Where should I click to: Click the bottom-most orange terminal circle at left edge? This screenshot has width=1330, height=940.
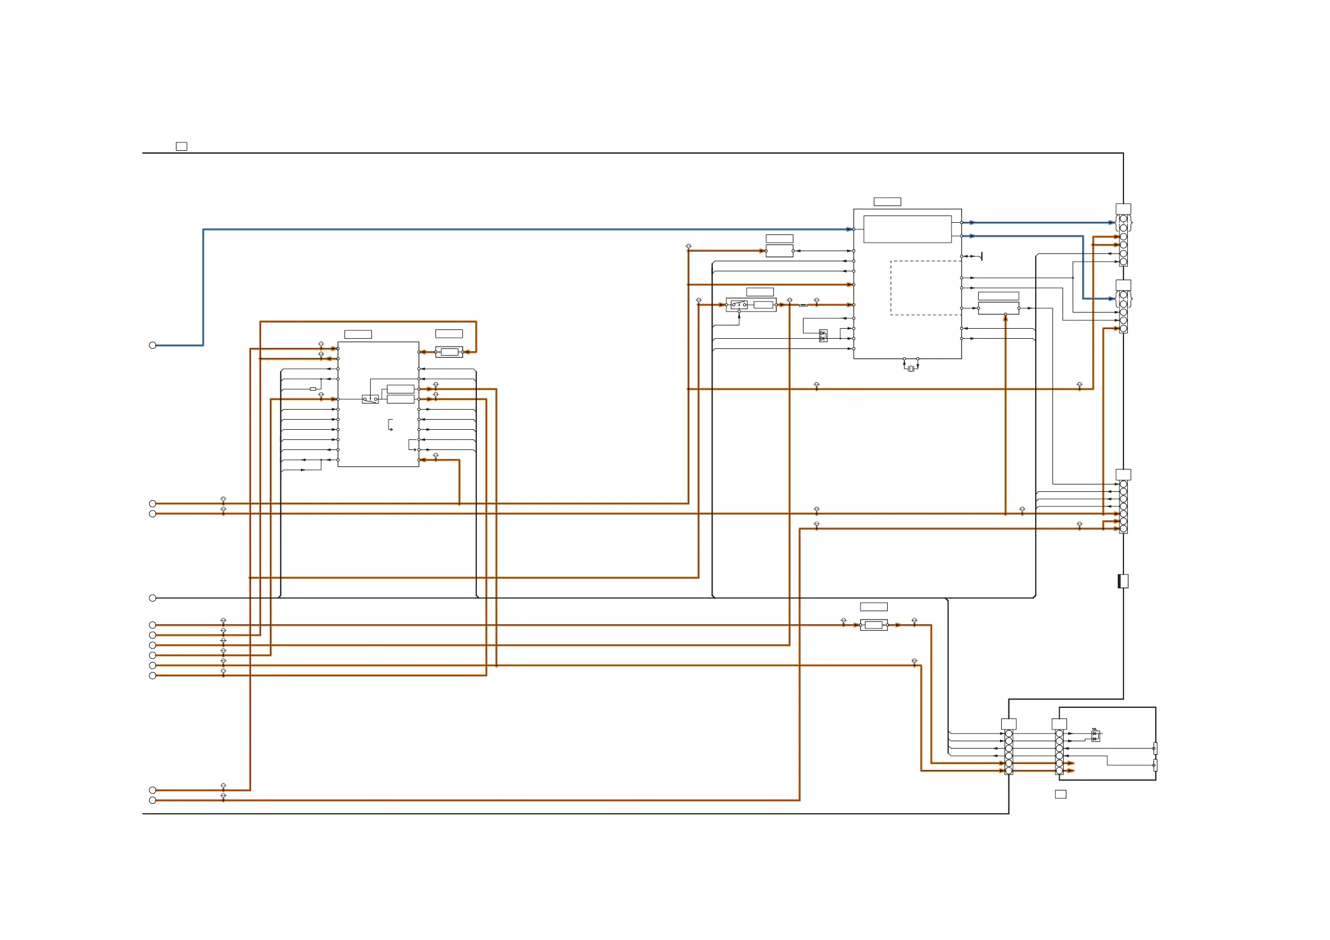(152, 800)
